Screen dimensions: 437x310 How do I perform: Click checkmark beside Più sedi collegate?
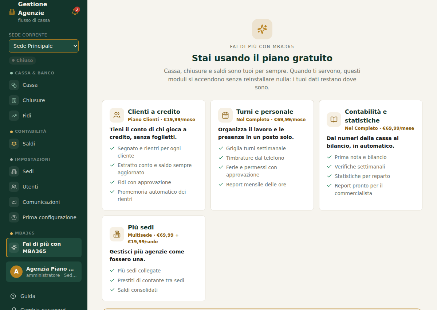coord(112,270)
